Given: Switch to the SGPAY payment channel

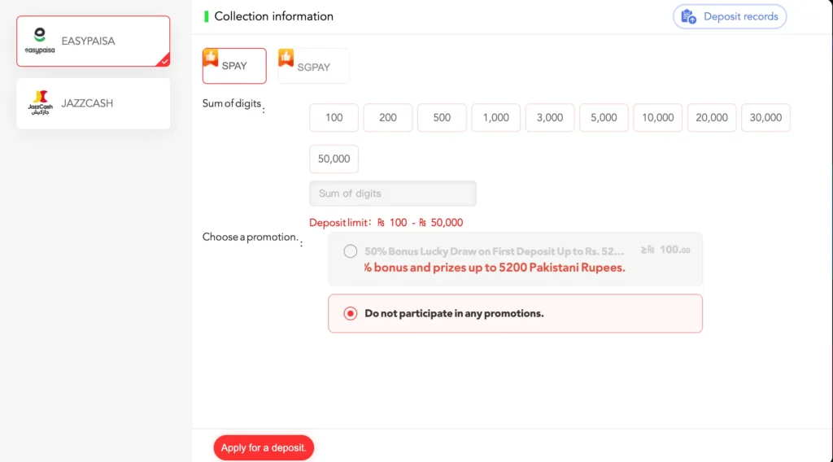Looking at the screenshot, I should tap(314, 67).
